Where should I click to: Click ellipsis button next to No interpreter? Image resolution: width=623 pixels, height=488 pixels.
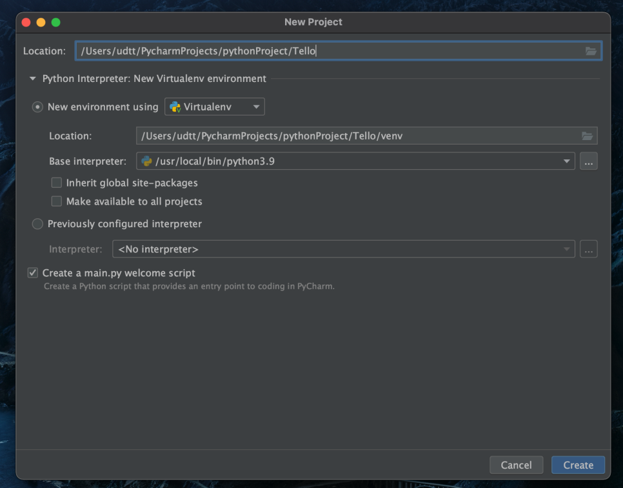coord(588,249)
